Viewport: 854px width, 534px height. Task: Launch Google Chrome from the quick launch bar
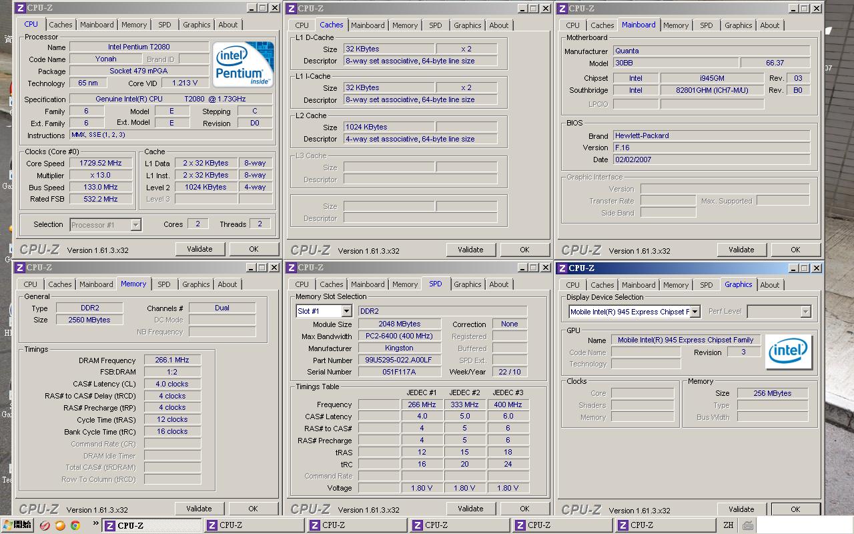75,525
